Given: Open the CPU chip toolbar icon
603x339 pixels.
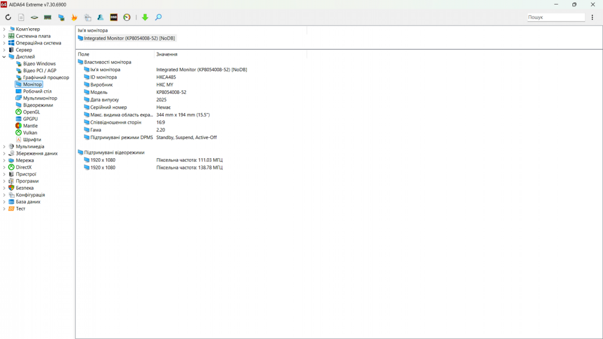Looking at the screenshot, I should pos(35,18).
